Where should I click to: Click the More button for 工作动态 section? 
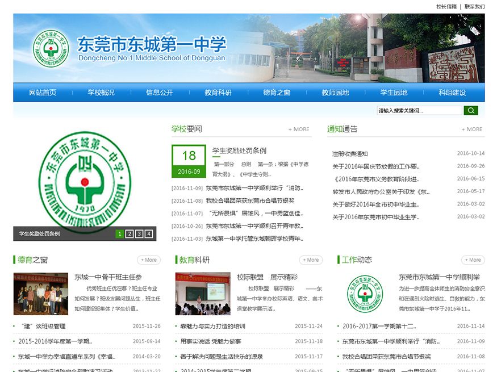(x=473, y=260)
